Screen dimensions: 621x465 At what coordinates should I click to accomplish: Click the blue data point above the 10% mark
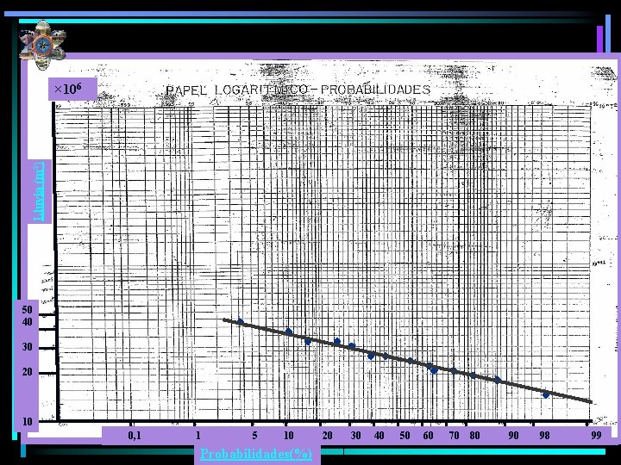tap(289, 332)
